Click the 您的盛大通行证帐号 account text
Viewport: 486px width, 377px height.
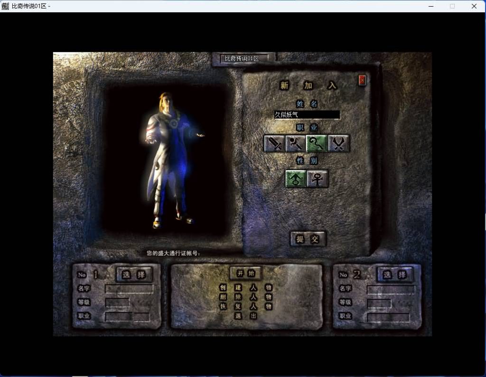(x=173, y=253)
